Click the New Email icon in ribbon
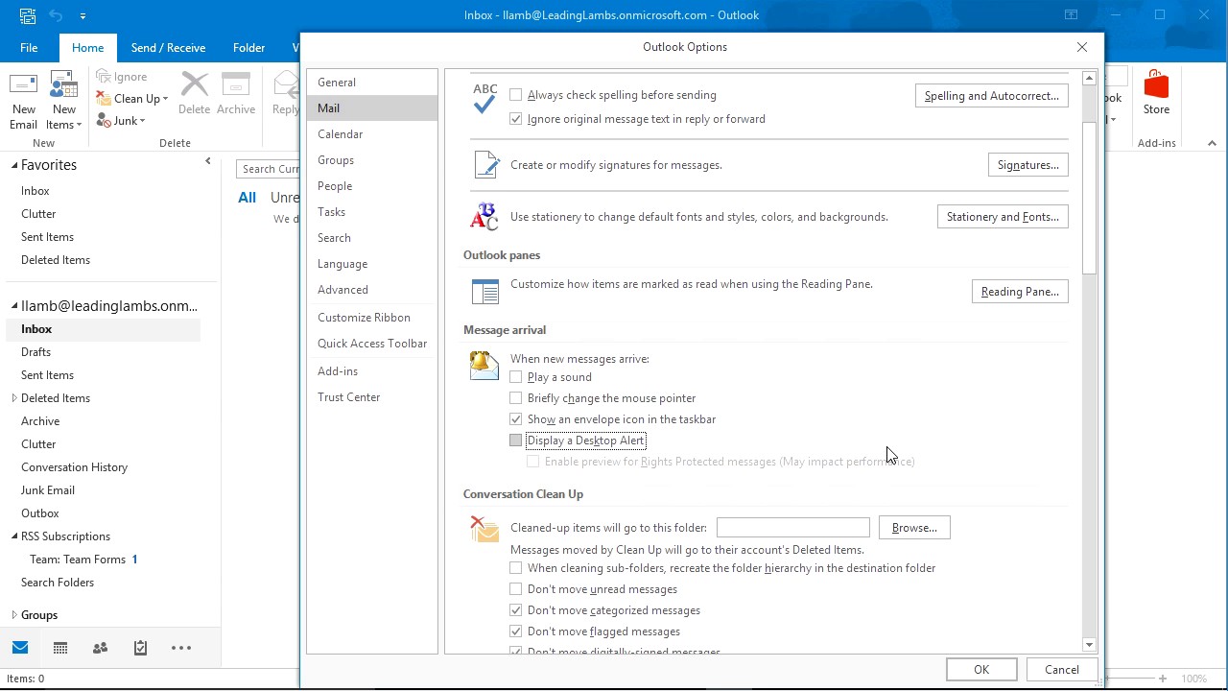Image resolution: width=1228 pixels, height=691 pixels. 23,101
